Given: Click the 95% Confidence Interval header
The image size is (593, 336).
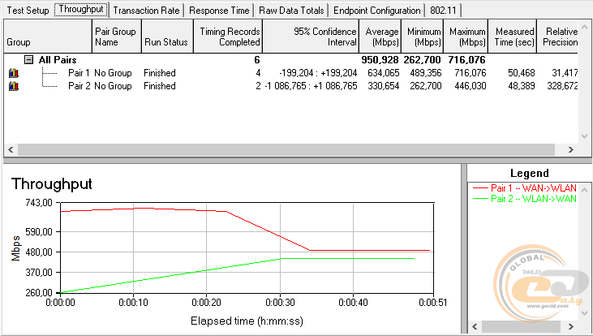Looking at the screenshot, I should [311, 37].
